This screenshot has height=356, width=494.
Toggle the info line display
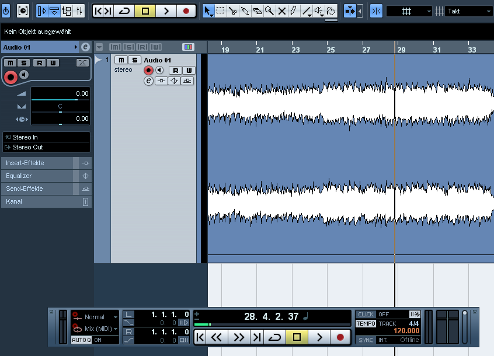(x=54, y=11)
